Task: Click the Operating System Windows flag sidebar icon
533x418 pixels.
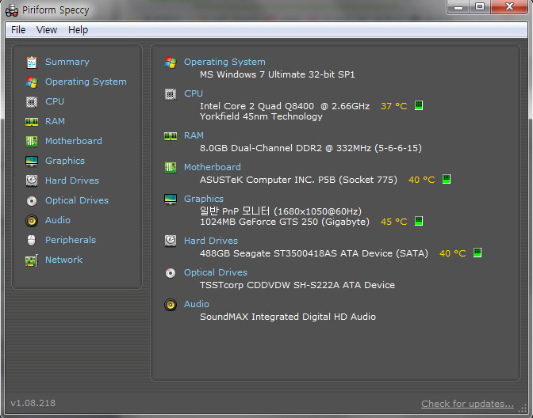Action: coord(32,82)
